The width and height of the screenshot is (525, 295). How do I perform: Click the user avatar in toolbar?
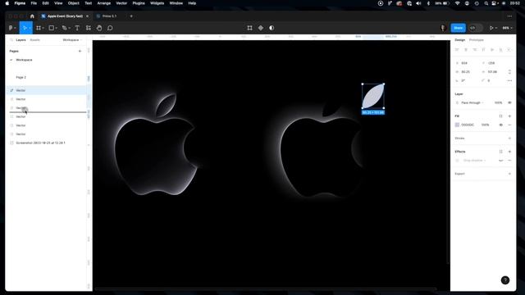pos(443,28)
